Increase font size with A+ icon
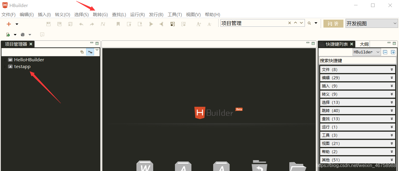399x171 pixels. (x=199, y=24)
